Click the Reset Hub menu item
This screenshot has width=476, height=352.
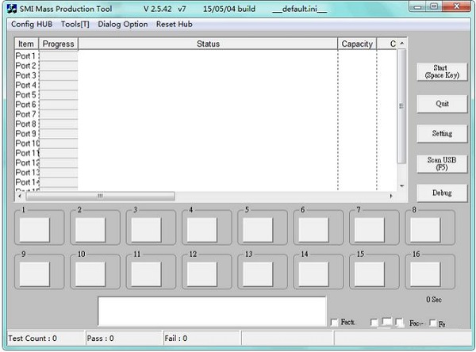[x=175, y=25]
